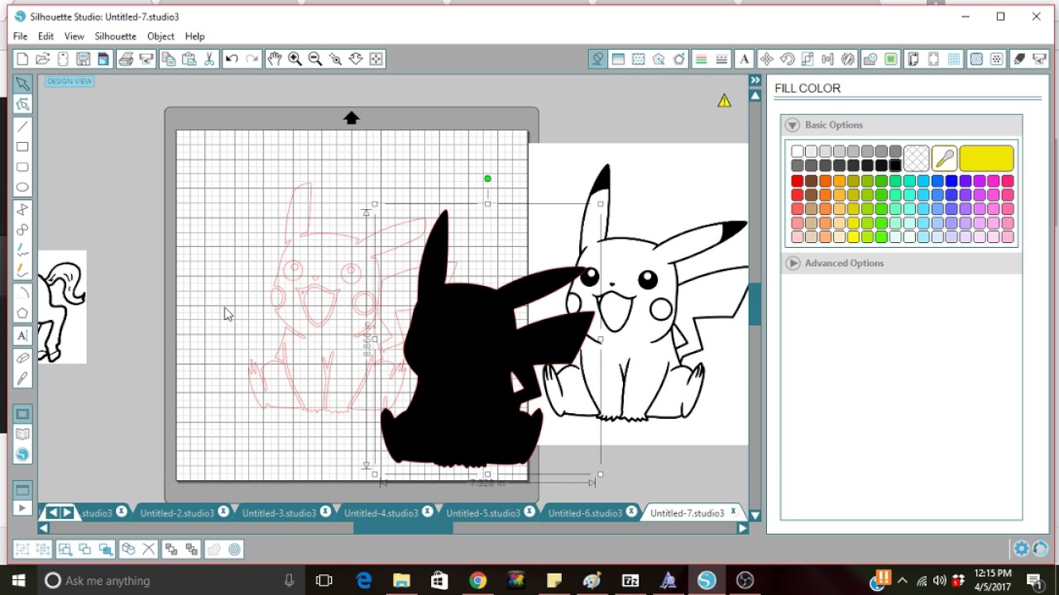The image size is (1059, 595).
Task: Click the Paste clipboard icon
Action: coord(189,59)
